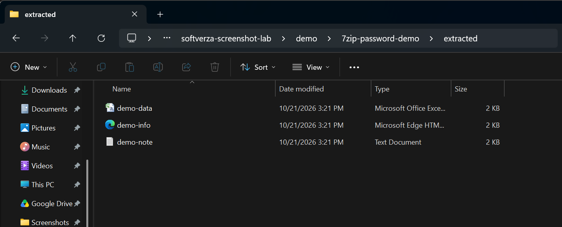This screenshot has width=562, height=227.
Task: Unpin Videos using its pin icon
Action: point(77,166)
